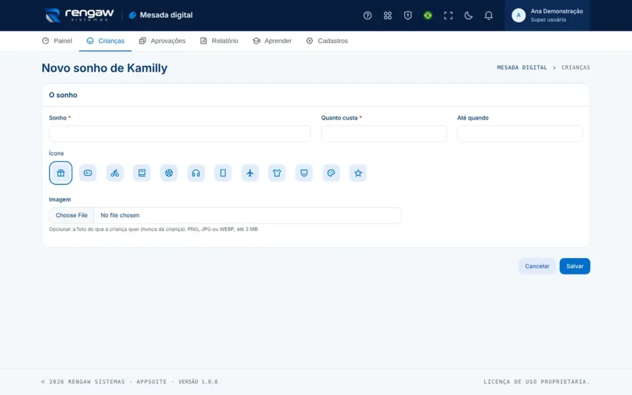The height and width of the screenshot is (395, 632).
Task: Open the Relatório tab
Action: pyautogui.click(x=219, y=41)
